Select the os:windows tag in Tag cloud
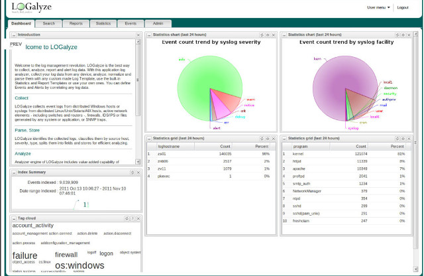 coord(79,265)
